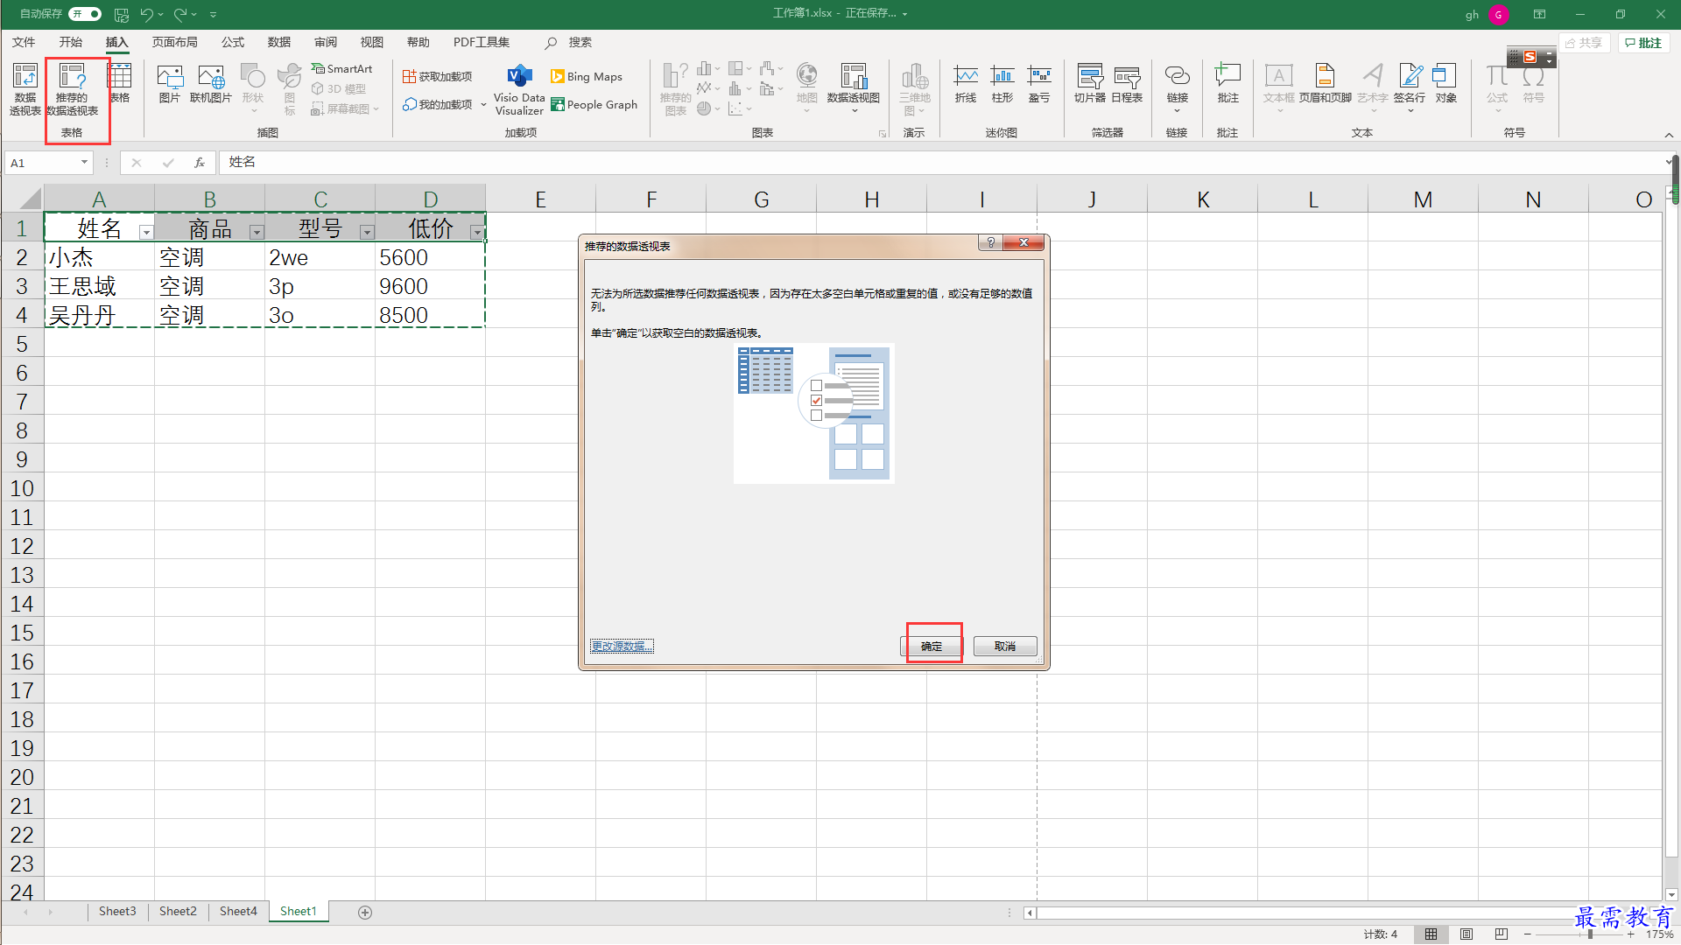Viewport: 1681px width, 945px height.
Task: Open the 商品 column filter dropdown
Action: [x=257, y=232]
